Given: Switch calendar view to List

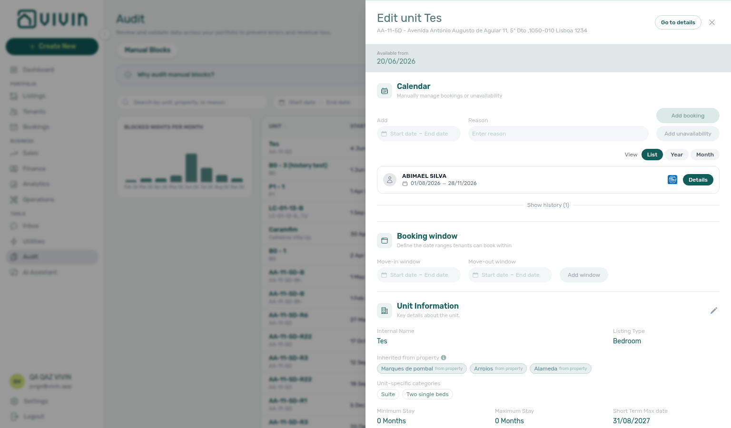Looking at the screenshot, I should coord(652,155).
